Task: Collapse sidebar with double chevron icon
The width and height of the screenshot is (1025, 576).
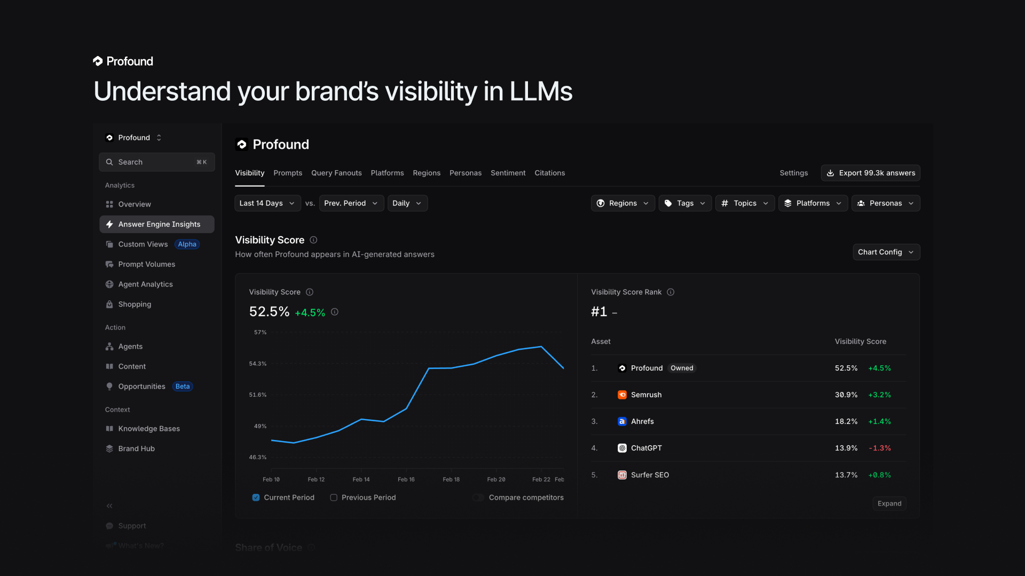Action: click(109, 506)
